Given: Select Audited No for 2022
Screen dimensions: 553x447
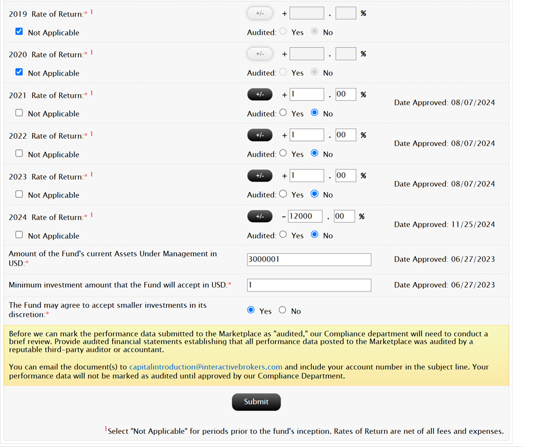Looking at the screenshot, I should tap(314, 153).
